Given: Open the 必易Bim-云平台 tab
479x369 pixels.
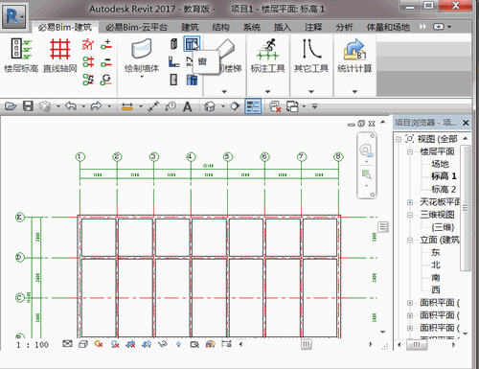Looking at the screenshot, I should 136,28.
